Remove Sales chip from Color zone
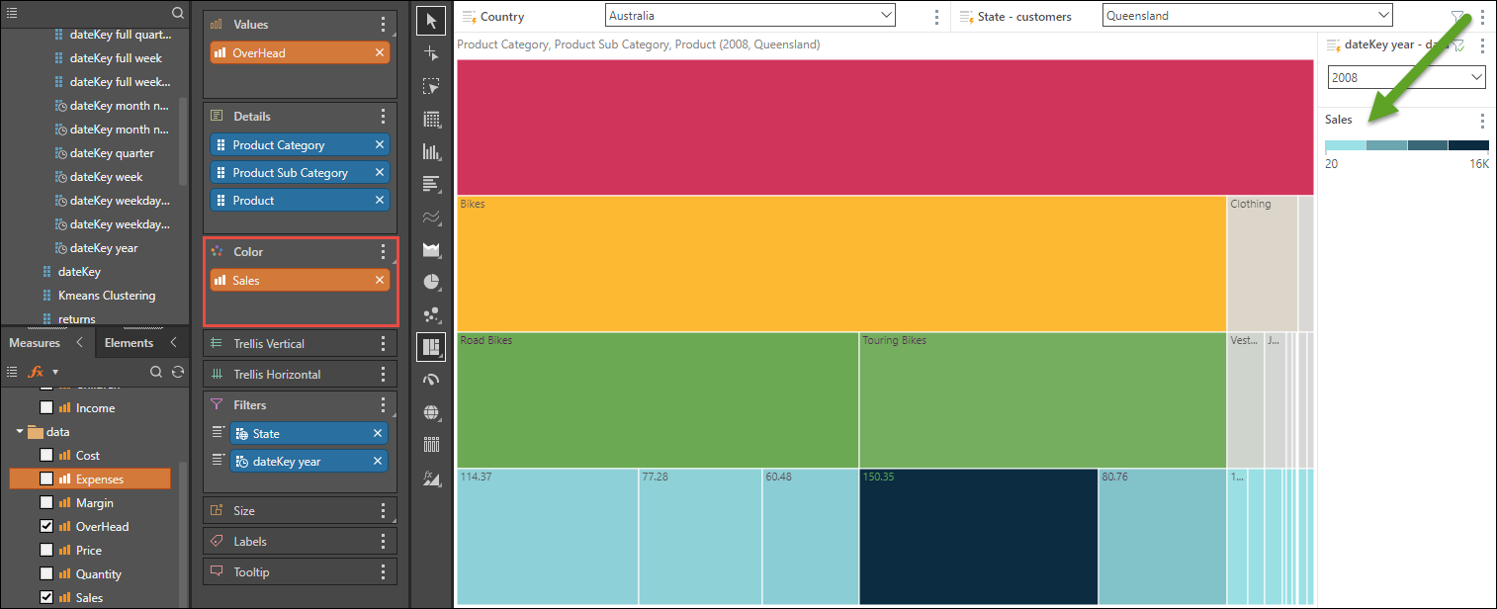Screen dimensions: 1497x609 coord(380,281)
